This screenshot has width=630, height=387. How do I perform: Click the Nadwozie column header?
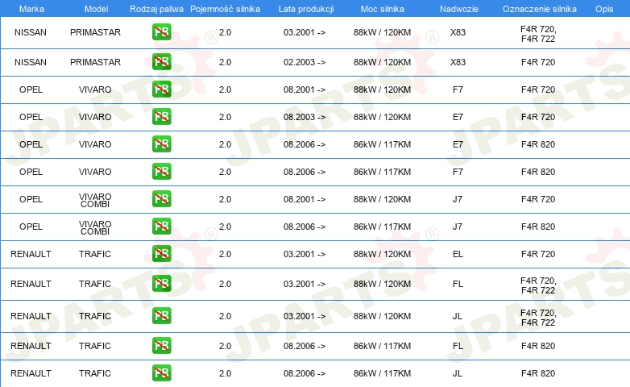coord(459,9)
